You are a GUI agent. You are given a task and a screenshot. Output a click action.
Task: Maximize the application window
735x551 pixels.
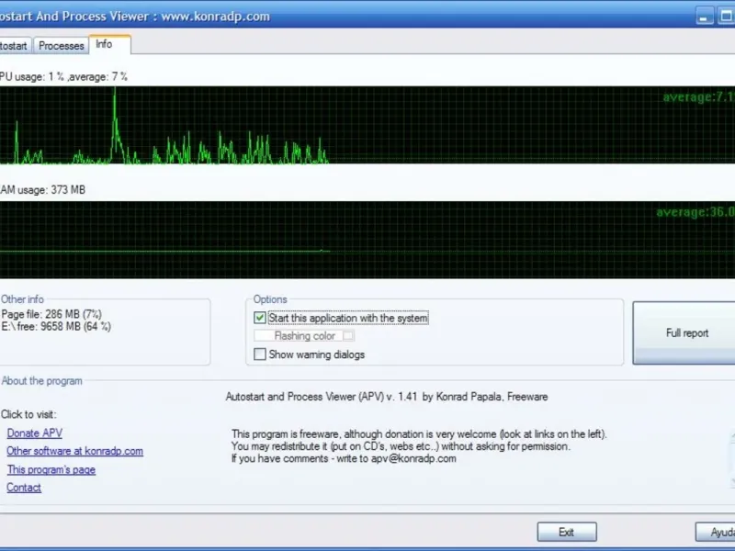coord(726,17)
